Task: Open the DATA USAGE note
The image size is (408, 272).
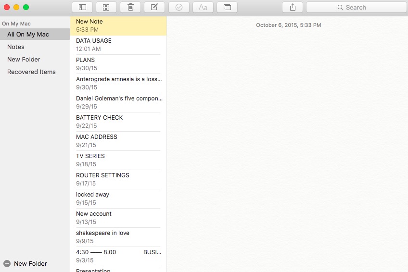Action: (x=118, y=45)
